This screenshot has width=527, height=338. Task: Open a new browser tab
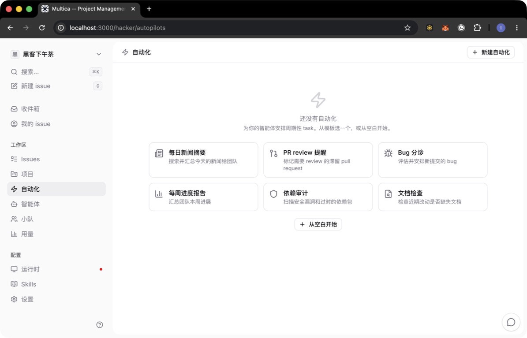tap(149, 9)
